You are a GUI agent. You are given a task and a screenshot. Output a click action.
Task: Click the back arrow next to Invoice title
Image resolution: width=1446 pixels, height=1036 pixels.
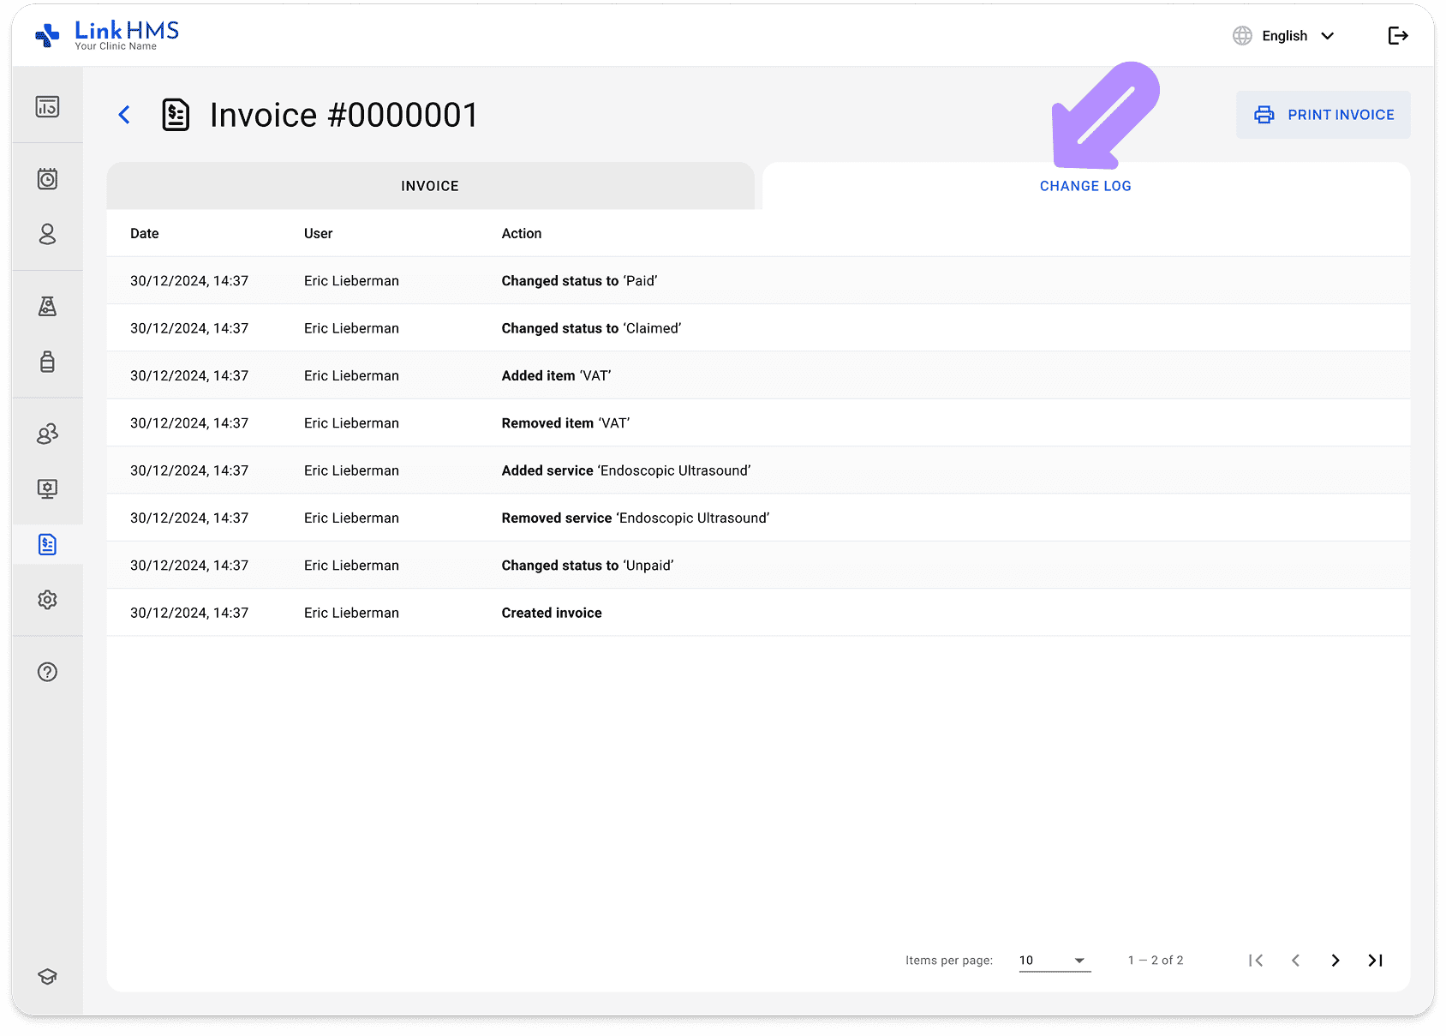point(124,114)
